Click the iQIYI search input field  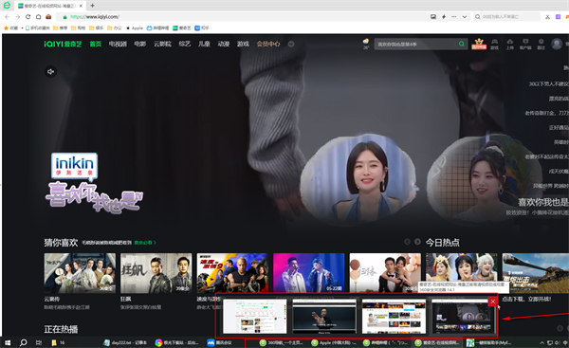(x=415, y=44)
